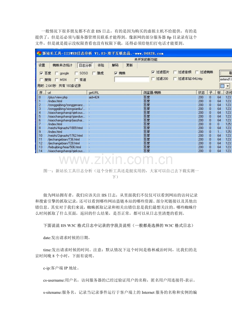Click the app icon in the title bar

tap(39, 53)
